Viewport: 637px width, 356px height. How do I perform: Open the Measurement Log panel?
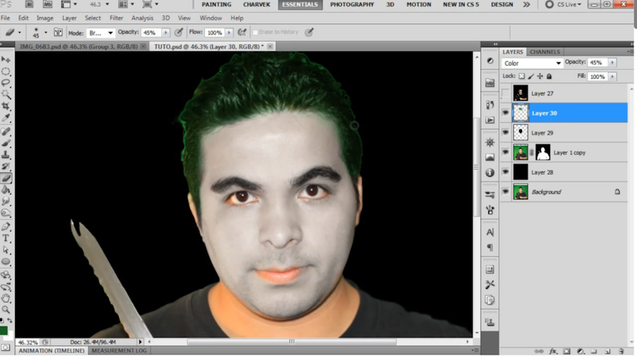coord(119,351)
